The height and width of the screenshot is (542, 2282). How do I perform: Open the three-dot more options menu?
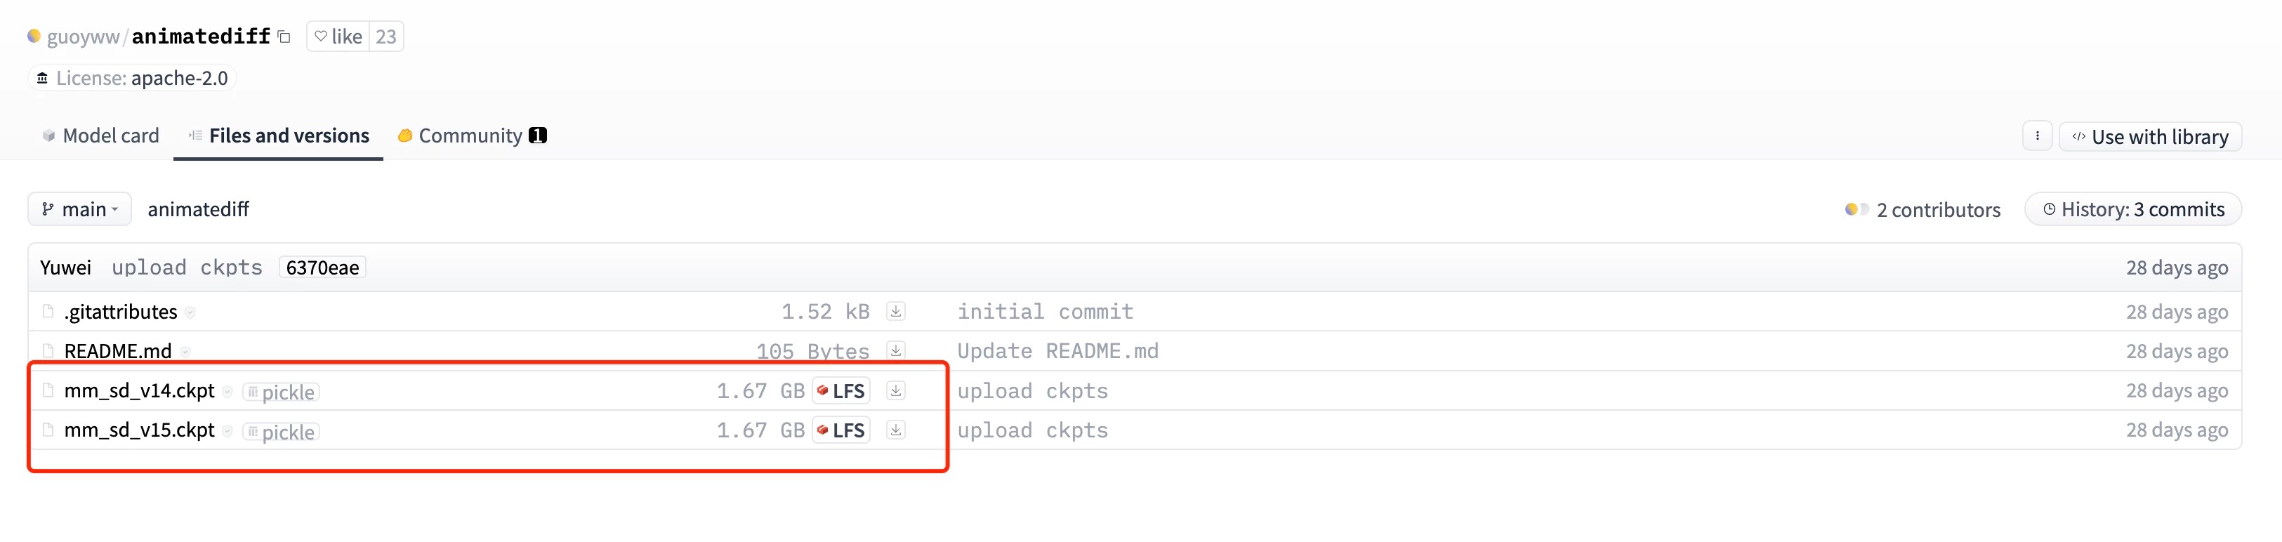click(x=2037, y=136)
